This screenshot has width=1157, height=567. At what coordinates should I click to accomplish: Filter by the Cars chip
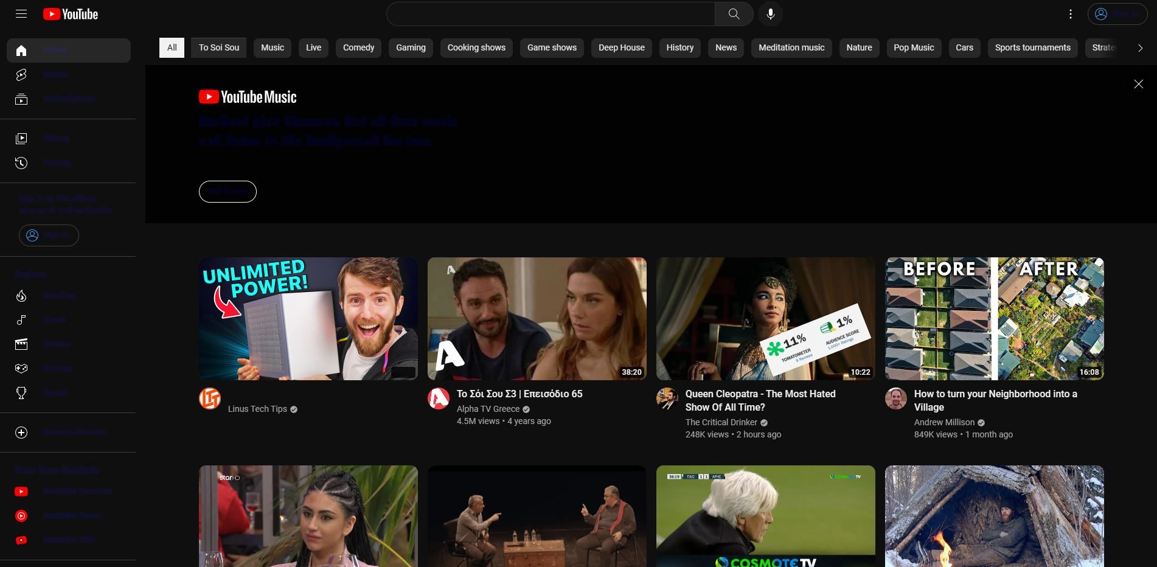coord(965,48)
